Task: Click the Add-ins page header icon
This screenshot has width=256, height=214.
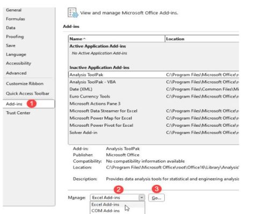Action: tap(73, 13)
